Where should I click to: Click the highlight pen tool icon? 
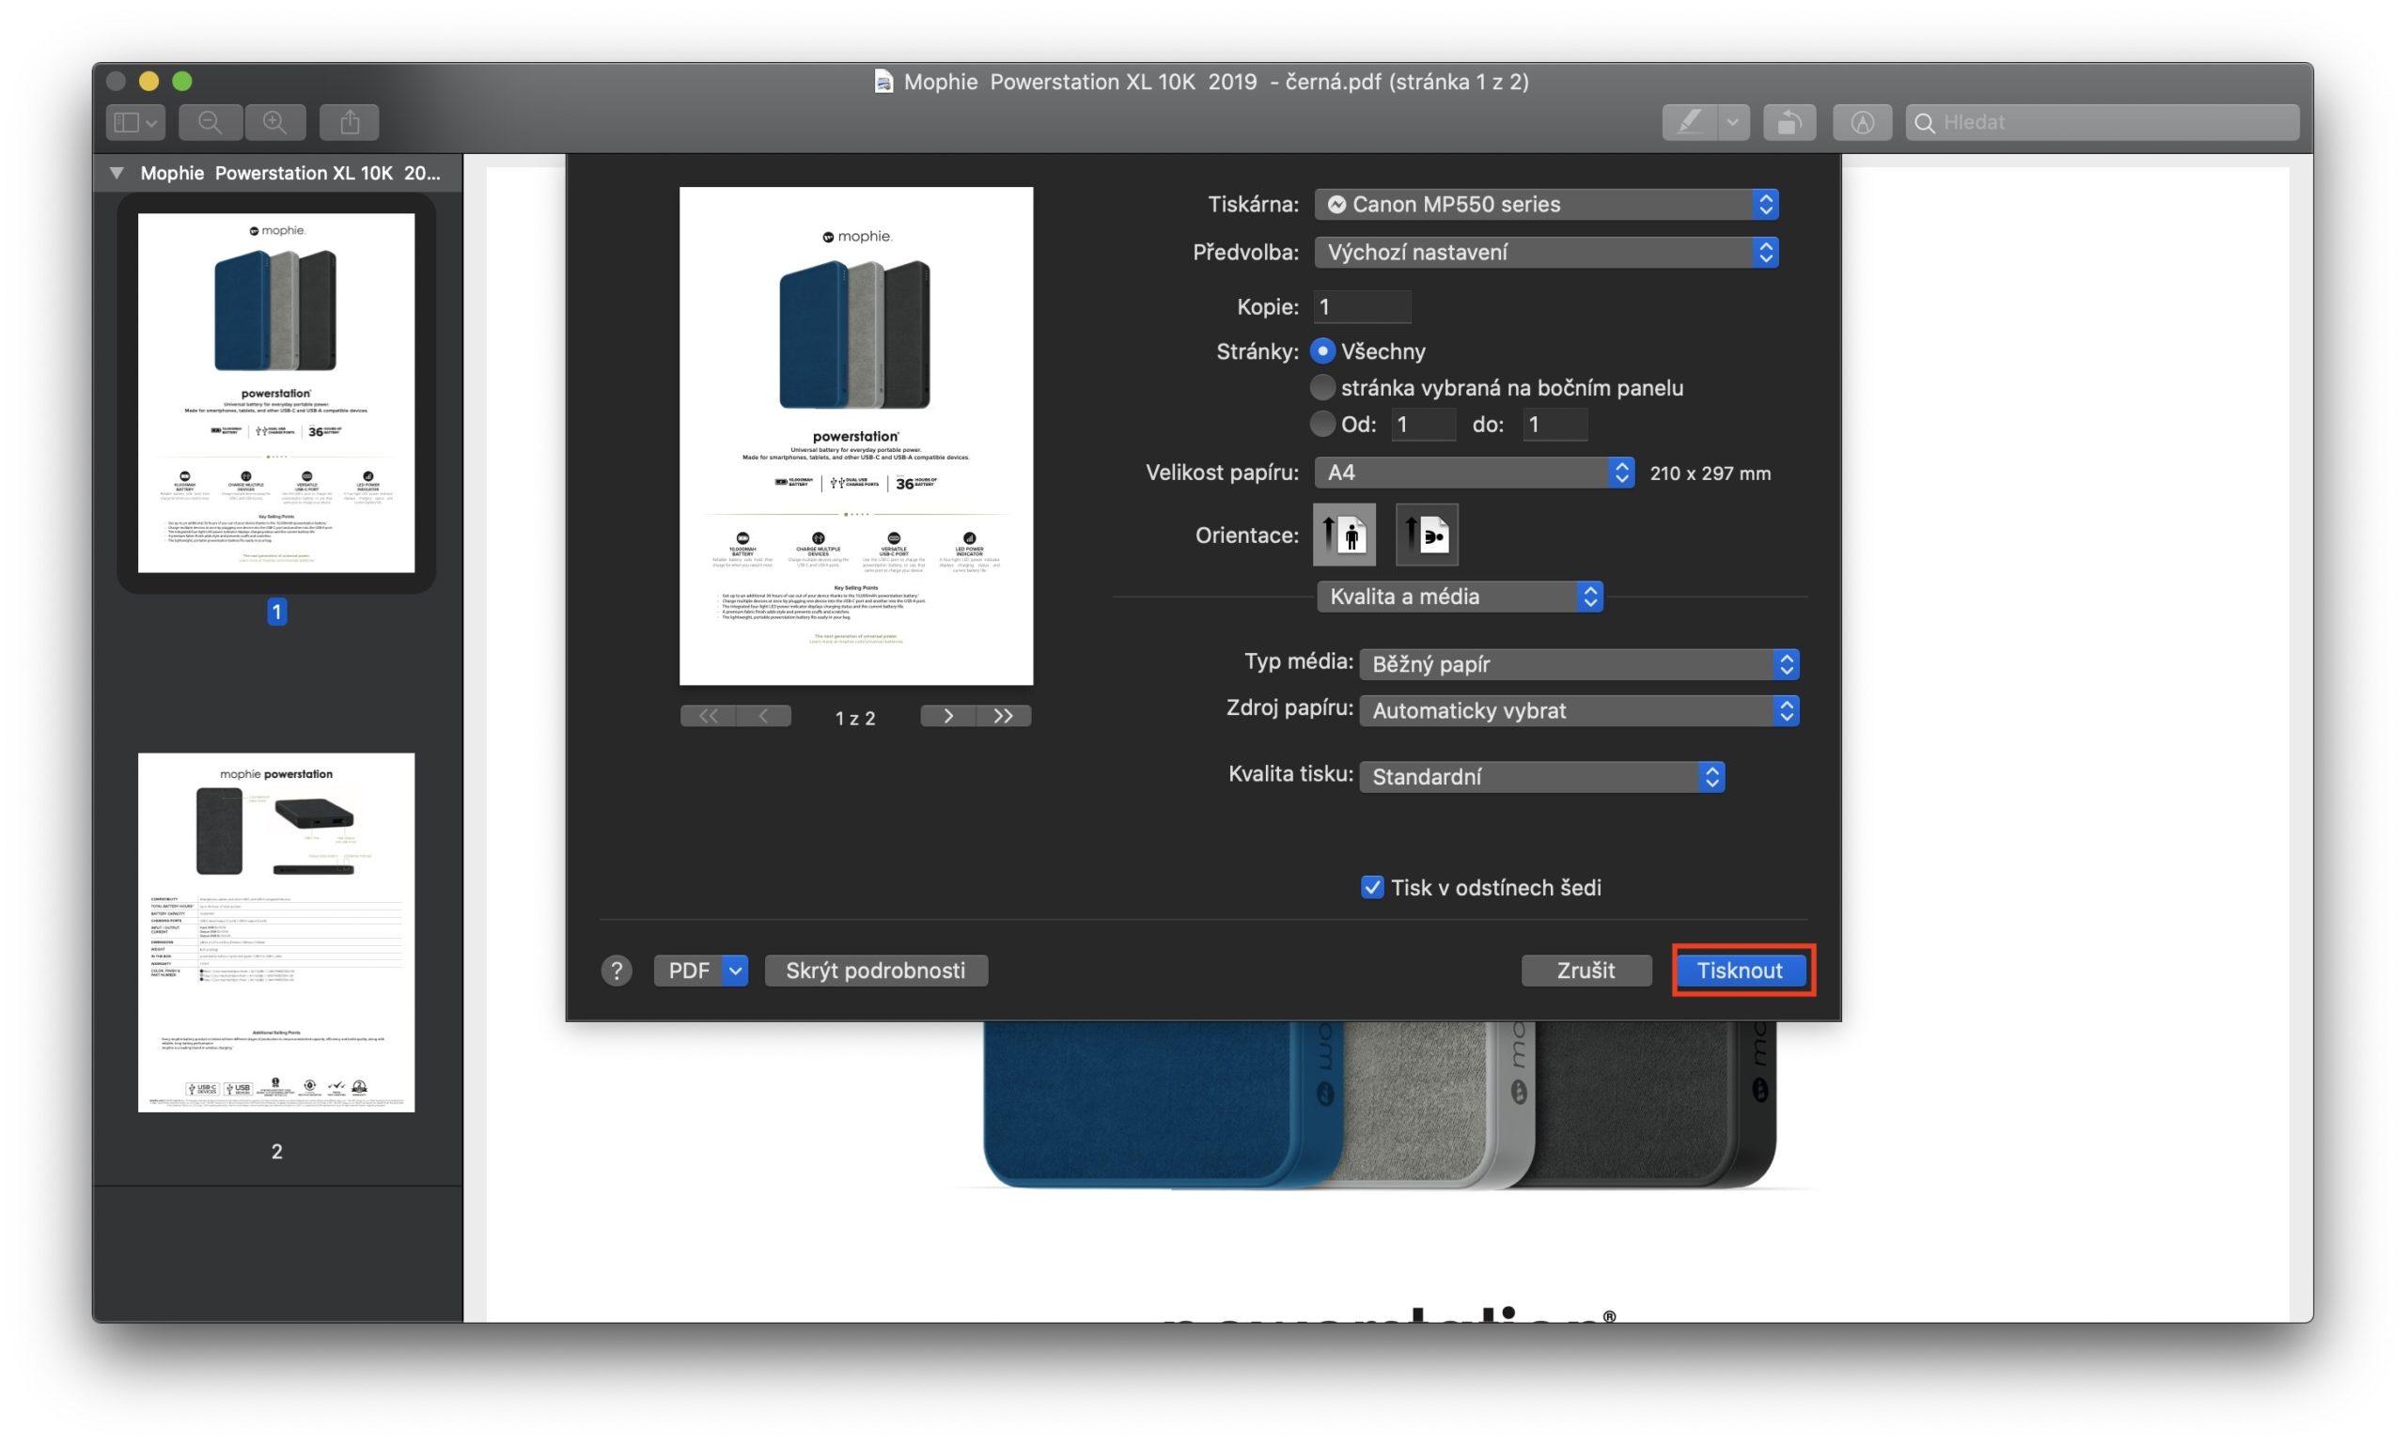(x=1689, y=122)
